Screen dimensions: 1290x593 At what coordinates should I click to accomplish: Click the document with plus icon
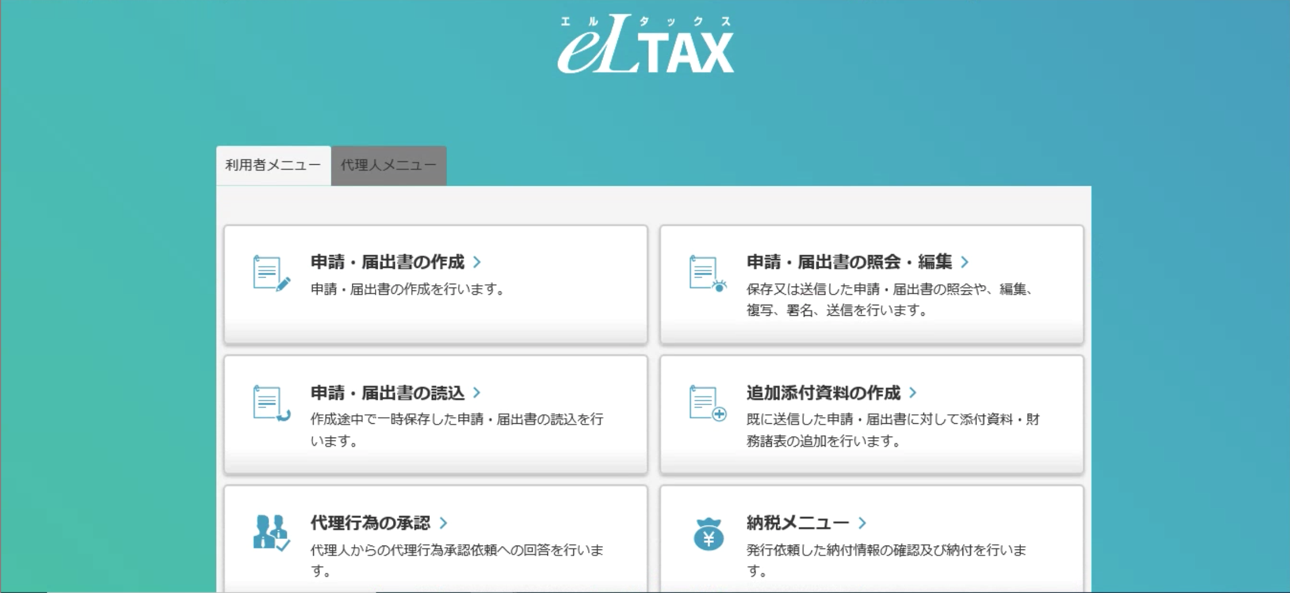(x=707, y=403)
